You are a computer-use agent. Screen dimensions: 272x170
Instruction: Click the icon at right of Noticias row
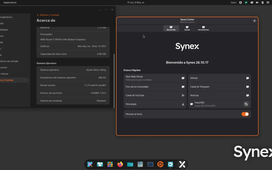(247, 95)
